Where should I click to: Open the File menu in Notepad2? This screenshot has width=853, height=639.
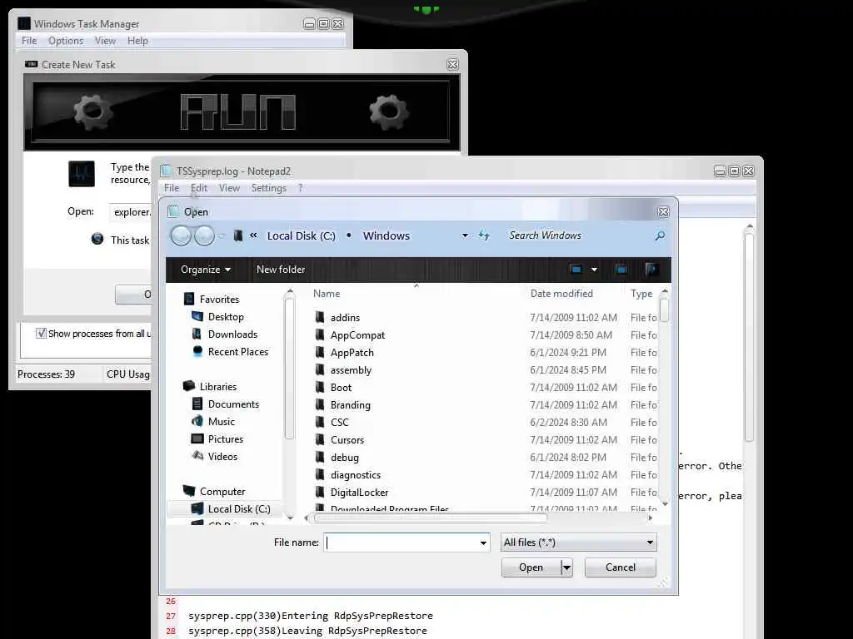click(172, 188)
